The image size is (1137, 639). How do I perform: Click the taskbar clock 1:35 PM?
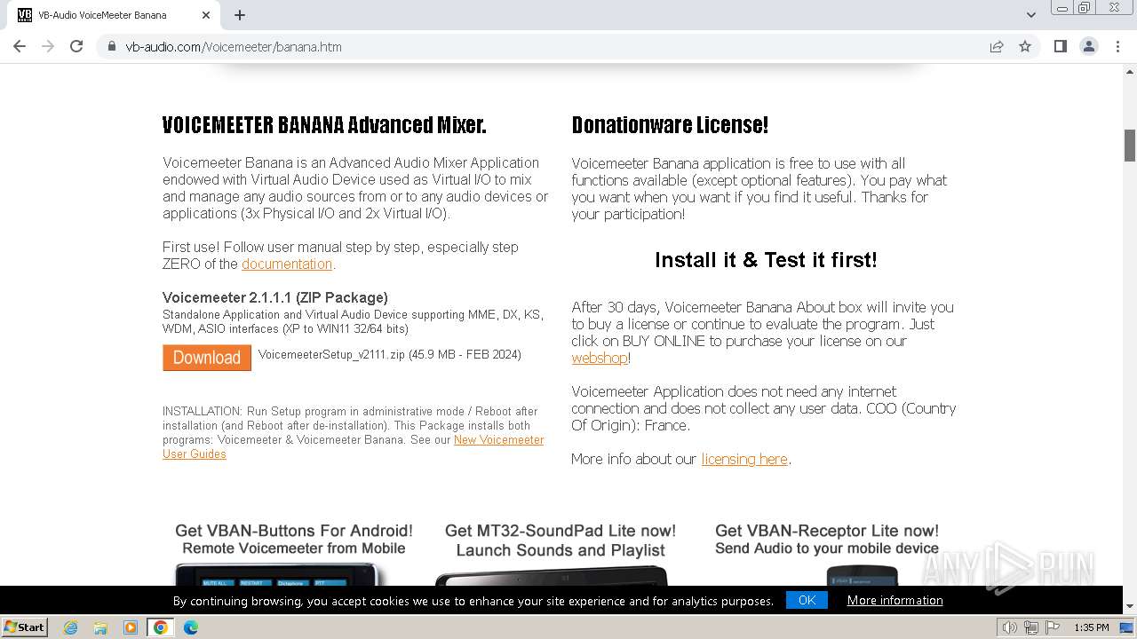click(1092, 627)
